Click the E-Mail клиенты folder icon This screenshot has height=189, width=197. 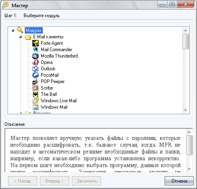click(28, 37)
